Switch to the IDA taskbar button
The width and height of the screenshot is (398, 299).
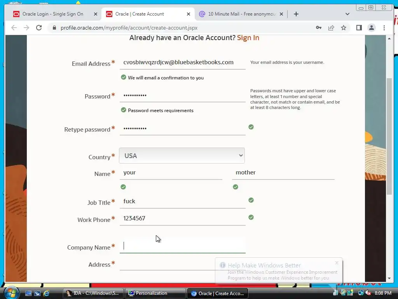coord(93,293)
